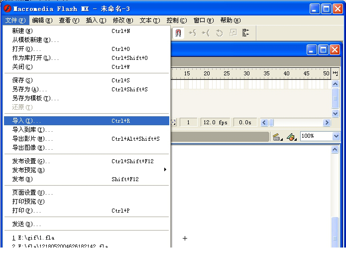The height and width of the screenshot is (257, 346).
Task: Select 新建(N) from the File menu
Action: coord(87,31)
